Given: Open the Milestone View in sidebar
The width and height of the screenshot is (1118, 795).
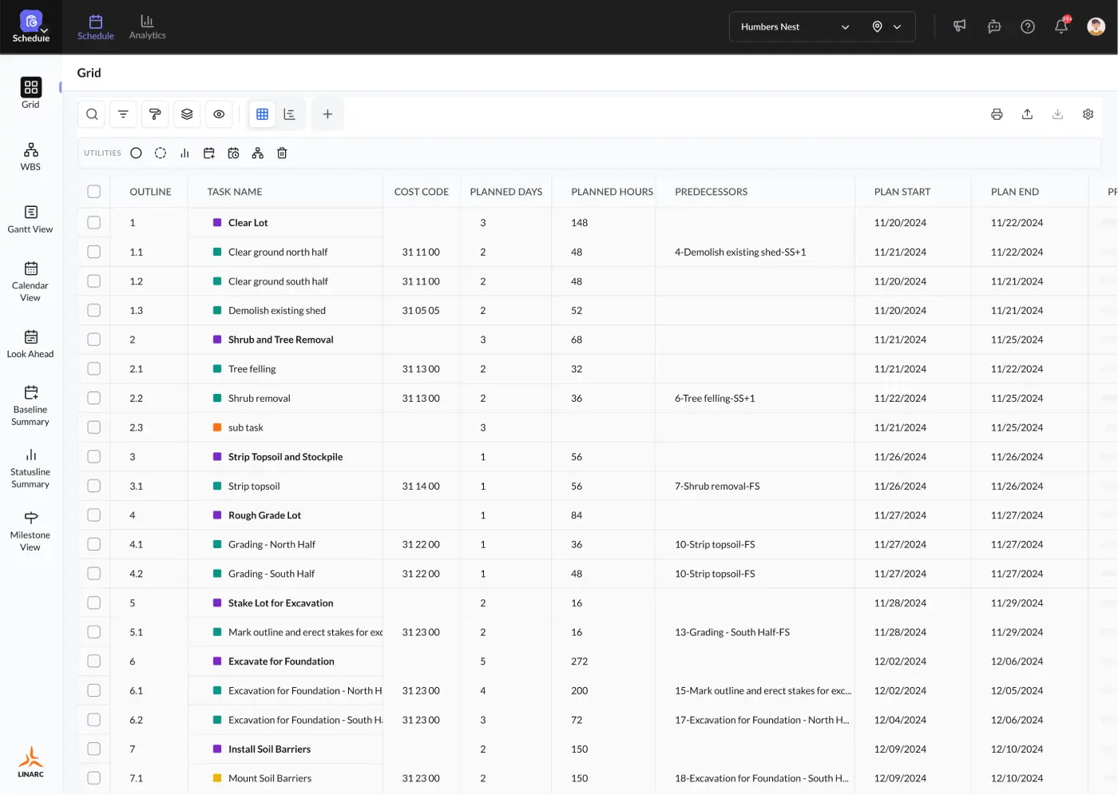Looking at the screenshot, I should [30, 531].
